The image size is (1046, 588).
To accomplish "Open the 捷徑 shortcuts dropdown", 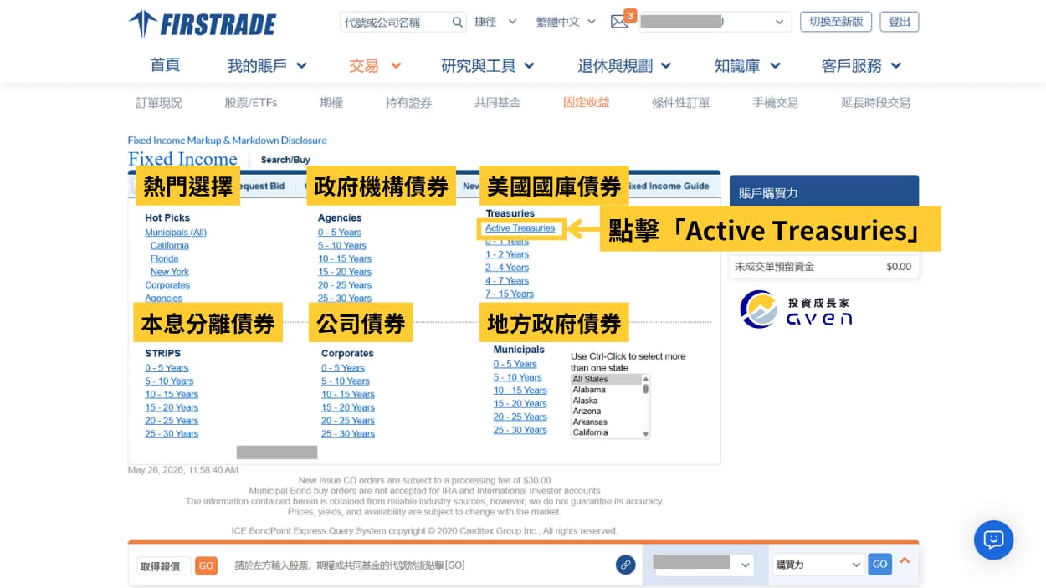I will 496,22.
